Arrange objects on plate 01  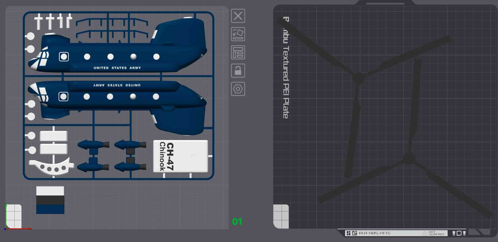[238, 52]
